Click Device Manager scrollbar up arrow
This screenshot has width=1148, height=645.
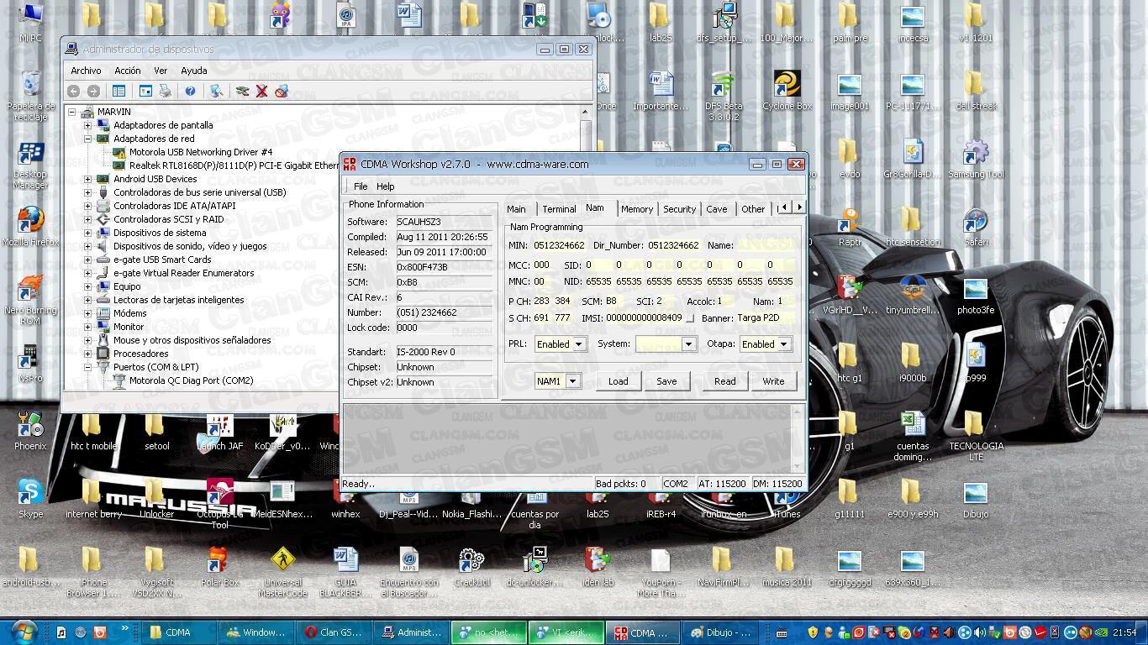coord(585,112)
